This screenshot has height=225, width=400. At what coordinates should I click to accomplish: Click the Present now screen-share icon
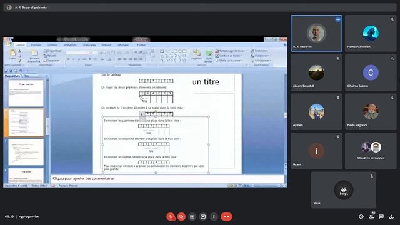pyautogui.click(x=203, y=217)
